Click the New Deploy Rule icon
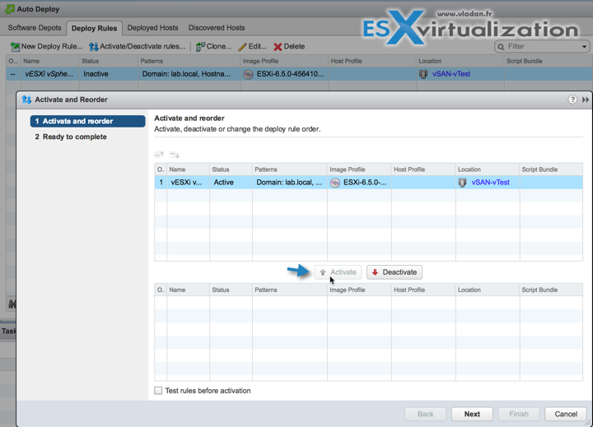The image size is (593, 427). 15,46
